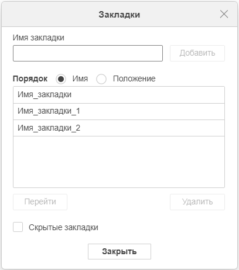239x270 pixels.
Task: Click the Закладки dialog title text
Action: click(119, 15)
